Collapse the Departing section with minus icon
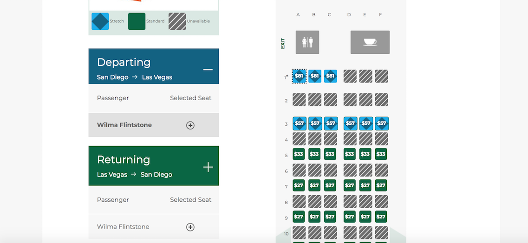 point(208,70)
